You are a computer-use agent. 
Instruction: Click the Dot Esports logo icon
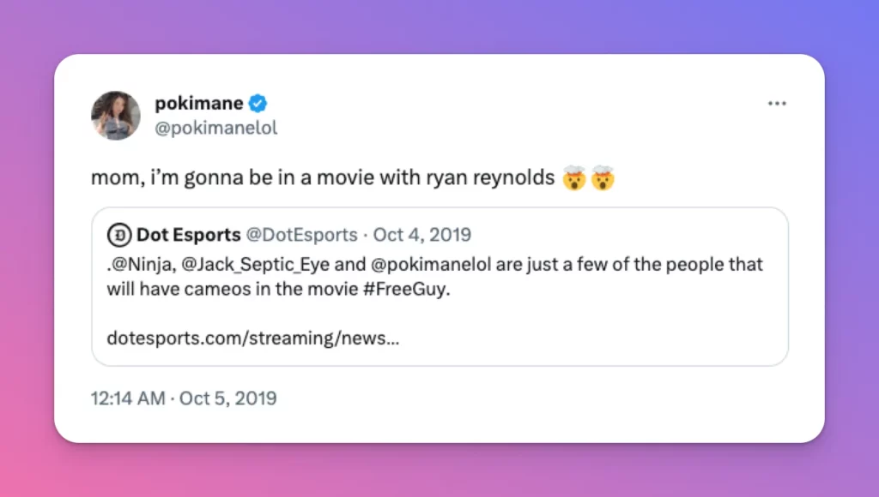pos(118,235)
